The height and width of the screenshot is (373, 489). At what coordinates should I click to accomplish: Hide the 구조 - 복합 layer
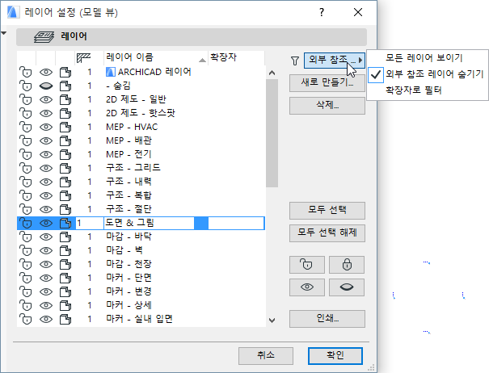(46, 195)
